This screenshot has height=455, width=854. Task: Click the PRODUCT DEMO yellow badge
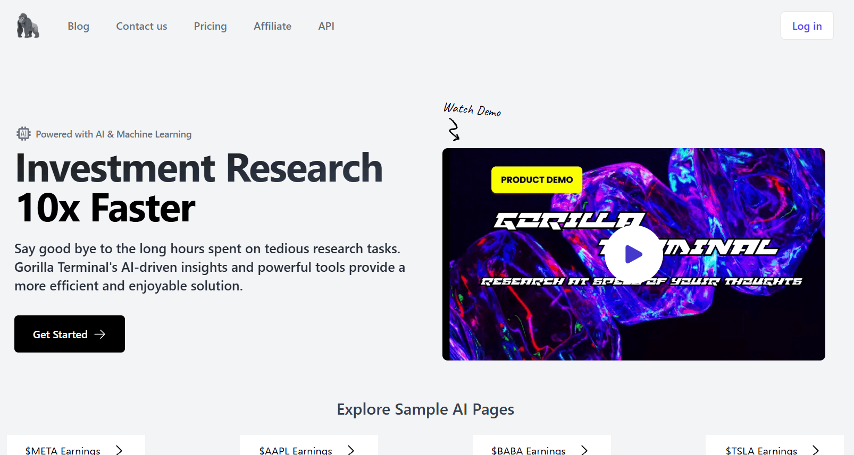coord(537,179)
